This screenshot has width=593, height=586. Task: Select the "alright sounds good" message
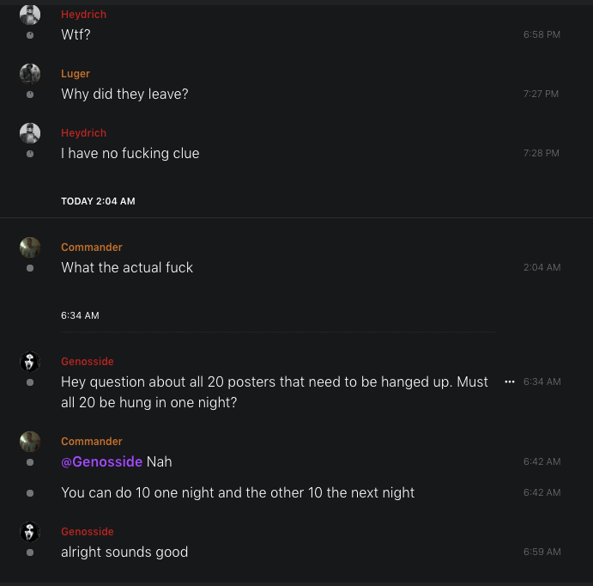[124, 552]
